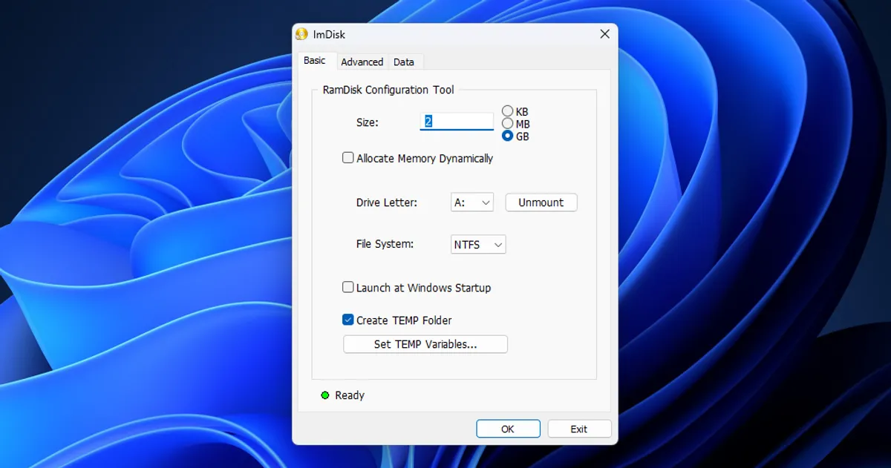The height and width of the screenshot is (468, 891).
Task: Switch to the Advanced tab
Action: coord(362,62)
